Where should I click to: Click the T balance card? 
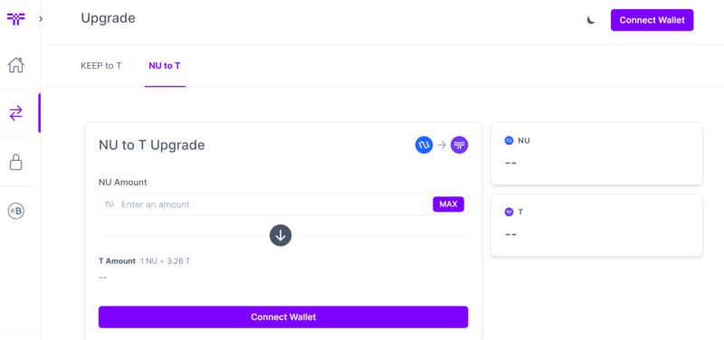(596, 225)
